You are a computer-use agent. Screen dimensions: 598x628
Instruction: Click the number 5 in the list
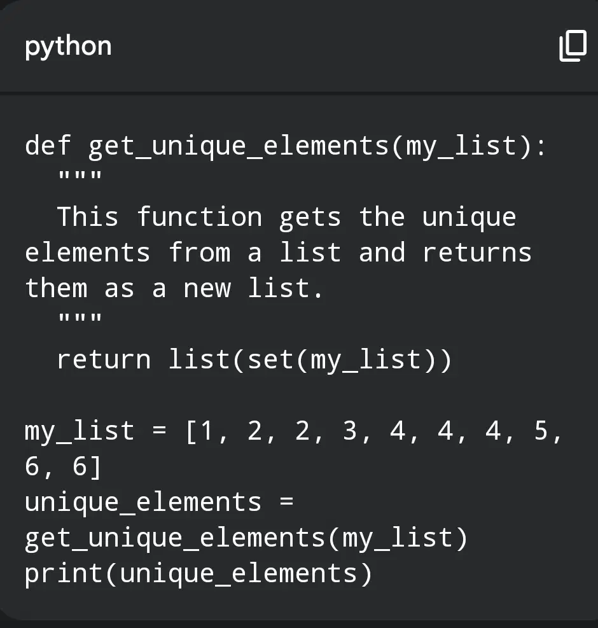[541, 431]
